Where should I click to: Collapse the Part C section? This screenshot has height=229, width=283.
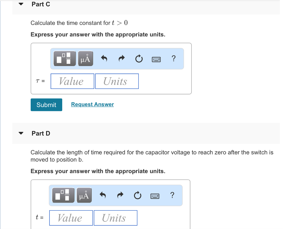click(21, 4)
